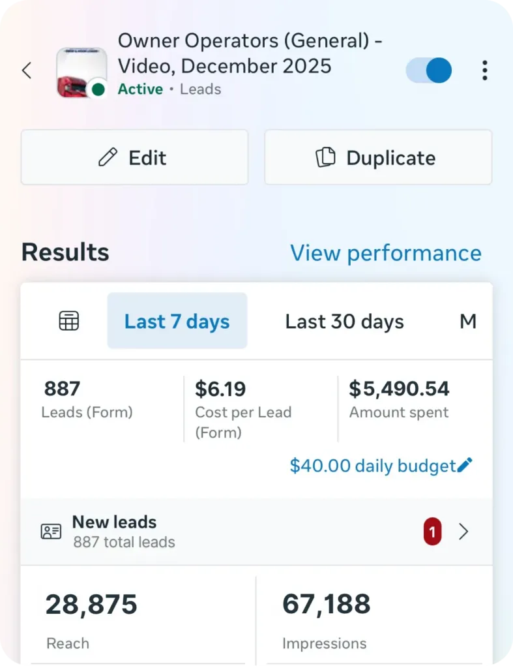
Task: Tap the back arrow icon
Action: [x=27, y=70]
